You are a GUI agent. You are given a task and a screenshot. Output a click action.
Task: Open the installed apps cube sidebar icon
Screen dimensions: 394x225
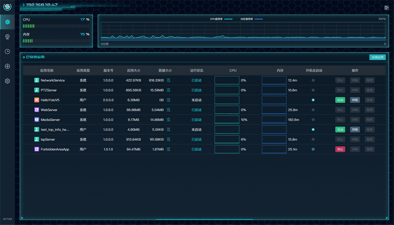tap(7, 22)
